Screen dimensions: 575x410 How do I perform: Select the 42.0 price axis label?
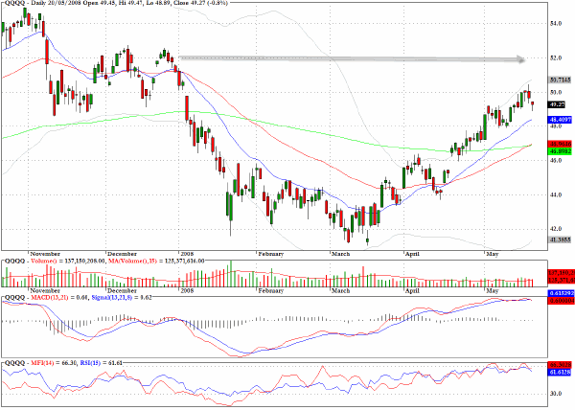click(x=556, y=229)
